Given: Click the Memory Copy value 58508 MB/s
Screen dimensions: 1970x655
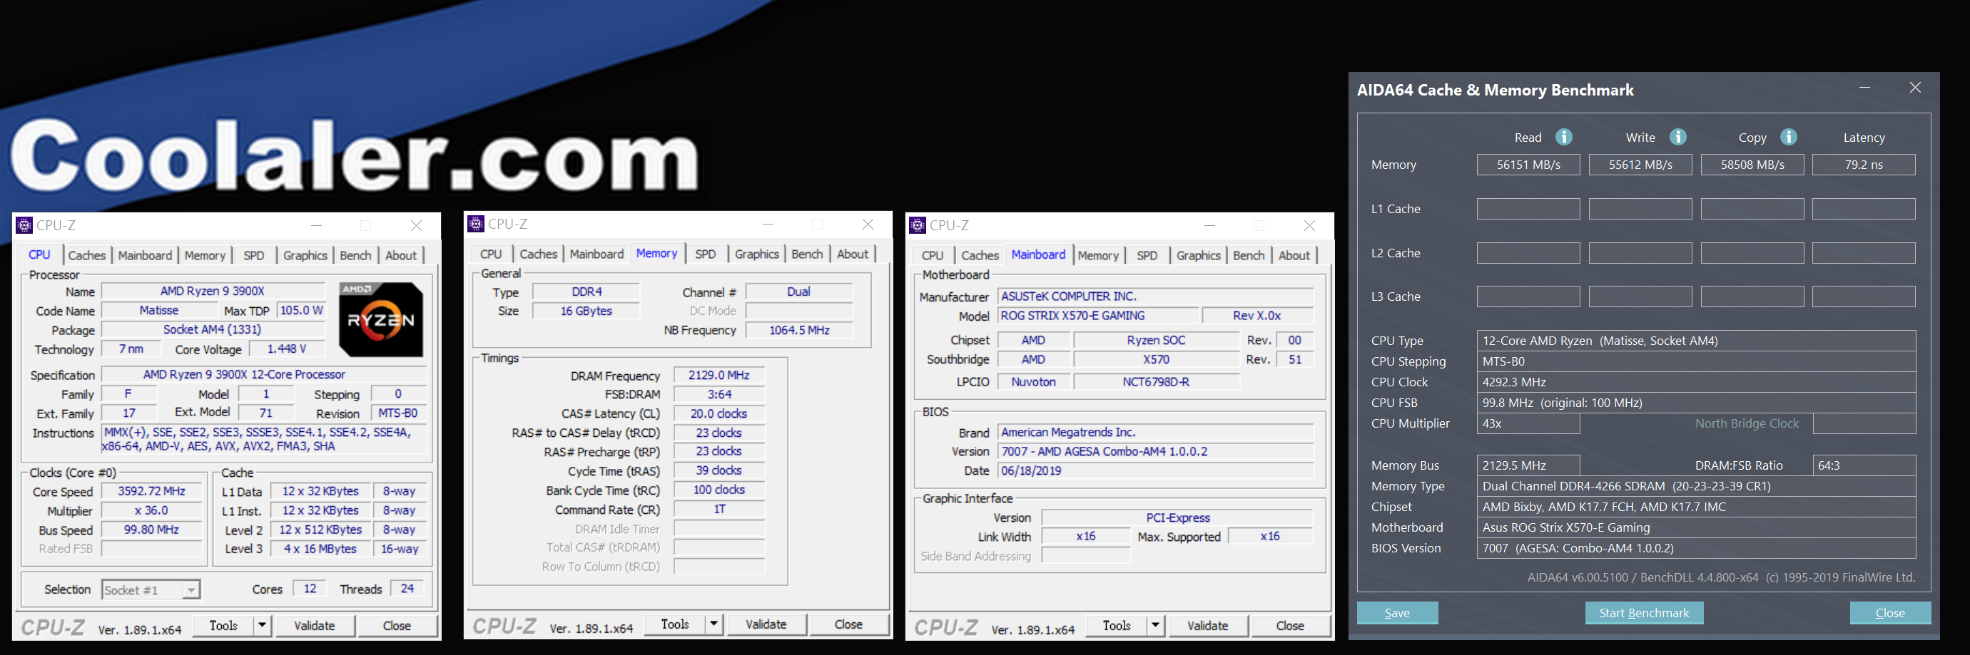Looking at the screenshot, I should (1752, 165).
